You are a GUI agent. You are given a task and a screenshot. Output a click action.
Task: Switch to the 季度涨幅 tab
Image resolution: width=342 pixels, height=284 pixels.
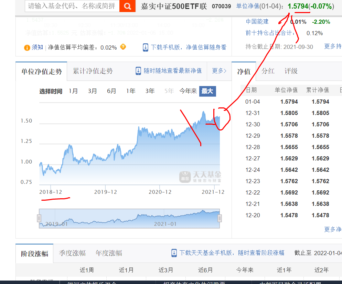(72, 253)
